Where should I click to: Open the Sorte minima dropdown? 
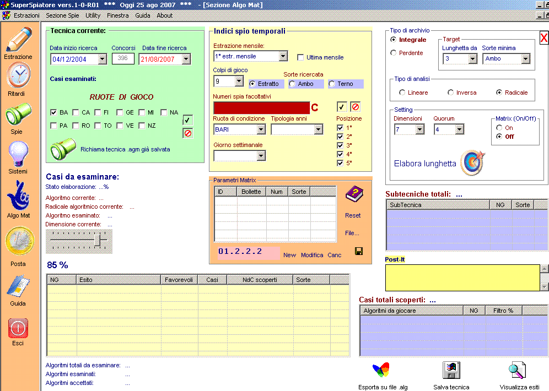coord(525,58)
